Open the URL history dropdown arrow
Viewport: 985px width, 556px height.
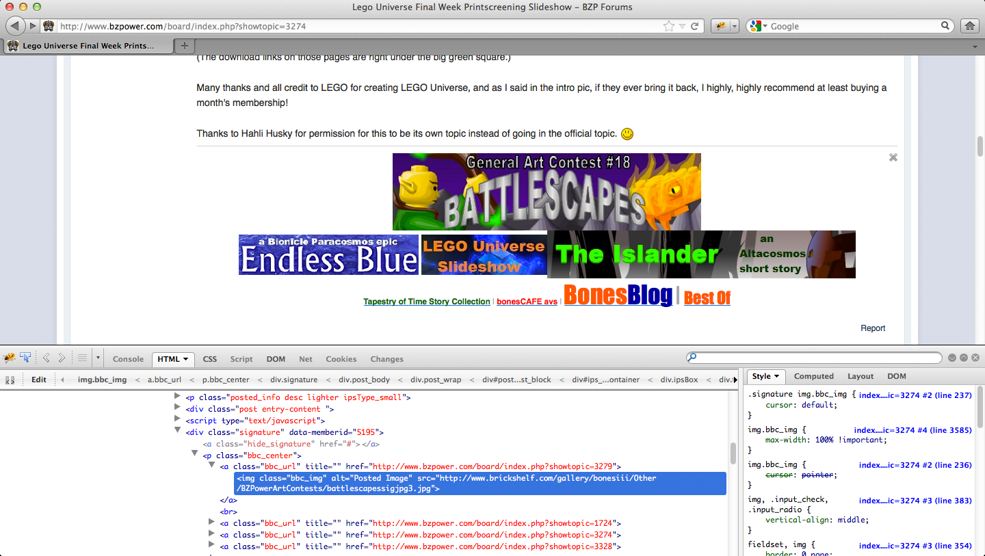click(682, 27)
